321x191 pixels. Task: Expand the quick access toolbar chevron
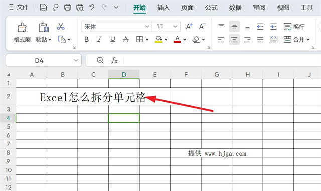[x=116, y=8]
